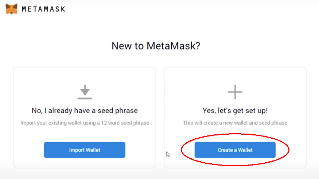Click the word 'Yes,' in the right card
319x179 pixels.
click(209, 110)
